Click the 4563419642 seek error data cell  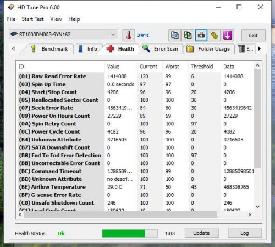[x=238, y=108]
